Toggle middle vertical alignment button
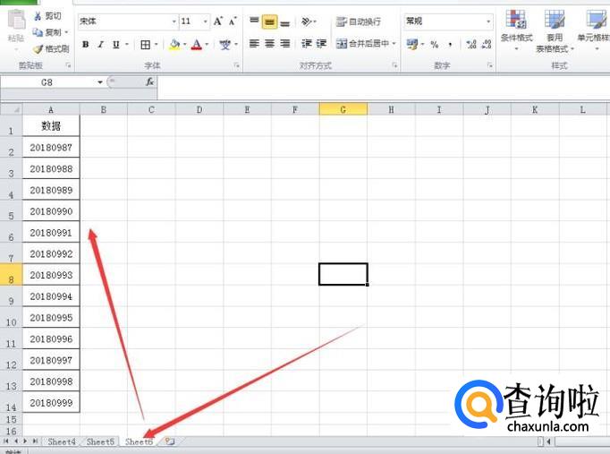The image size is (610, 454). point(269,21)
